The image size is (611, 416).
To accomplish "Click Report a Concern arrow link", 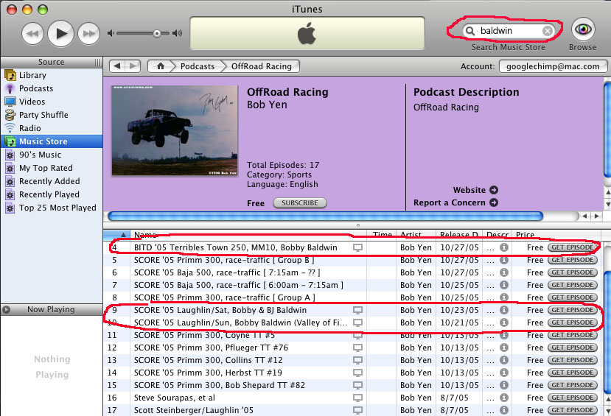I will 494,202.
